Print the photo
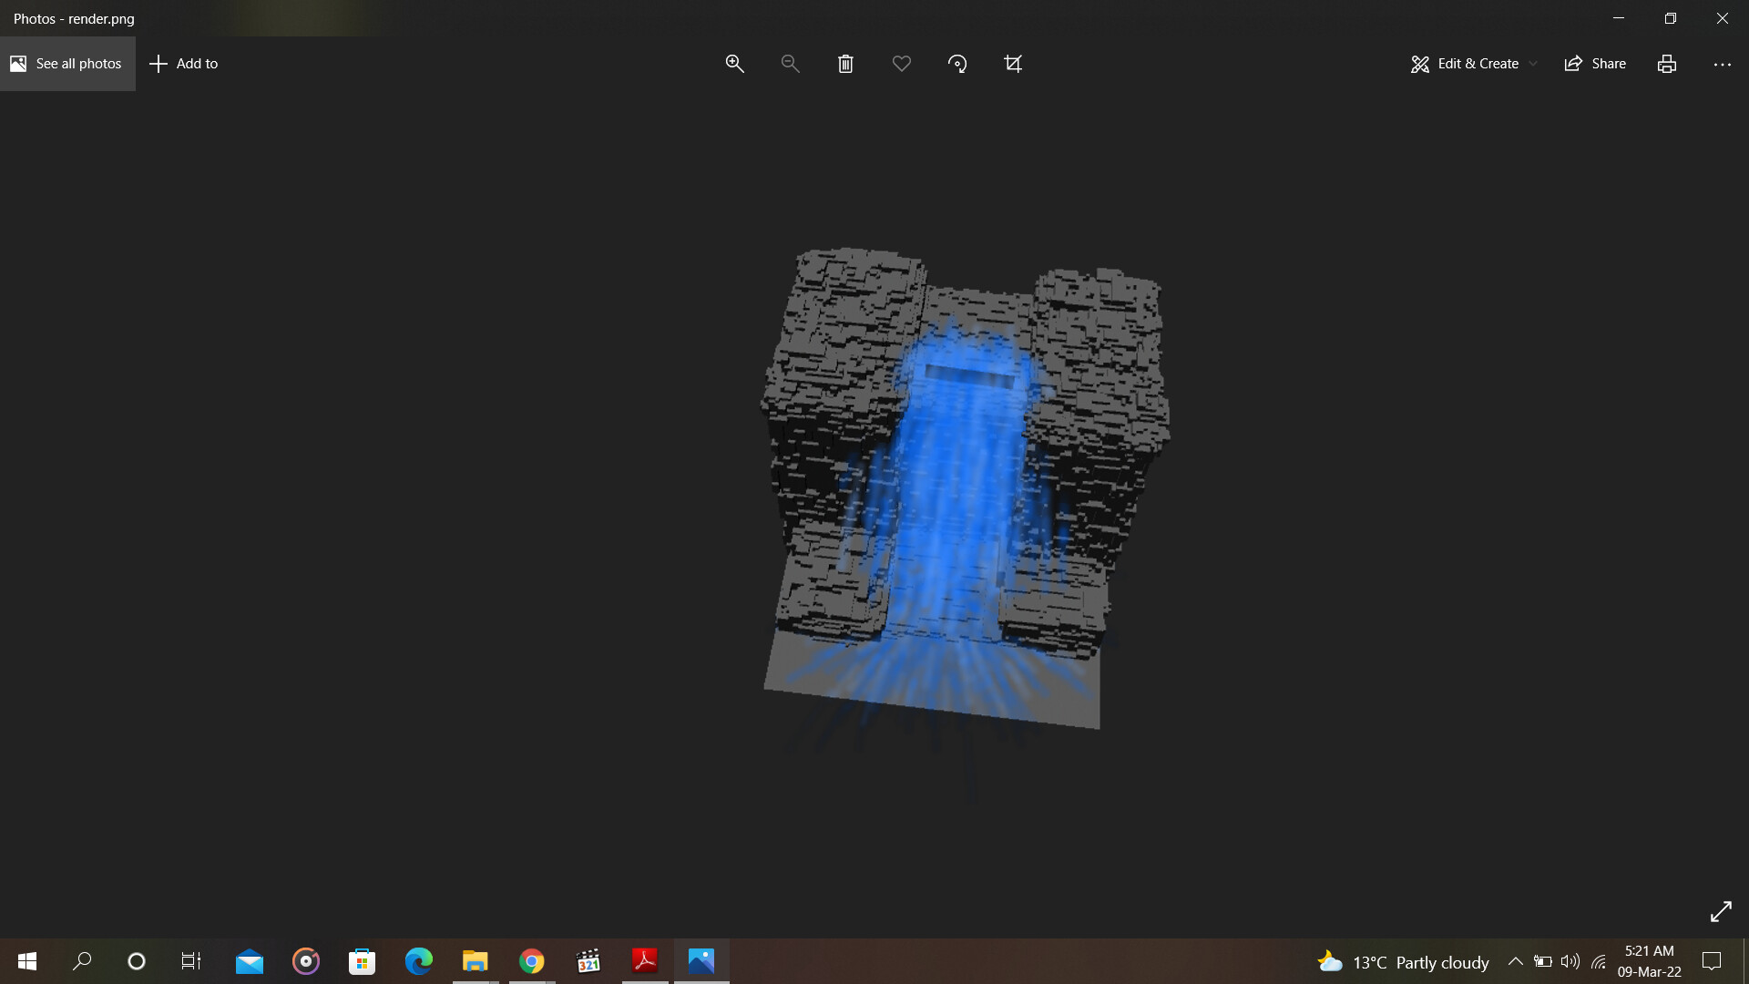 click(1666, 64)
